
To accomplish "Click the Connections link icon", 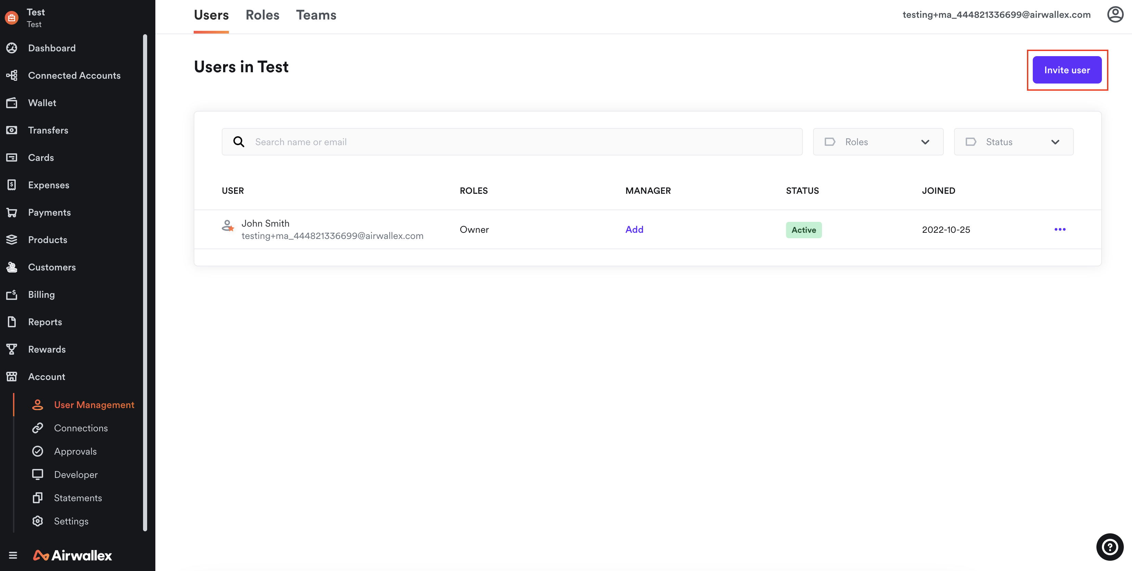I will point(38,428).
